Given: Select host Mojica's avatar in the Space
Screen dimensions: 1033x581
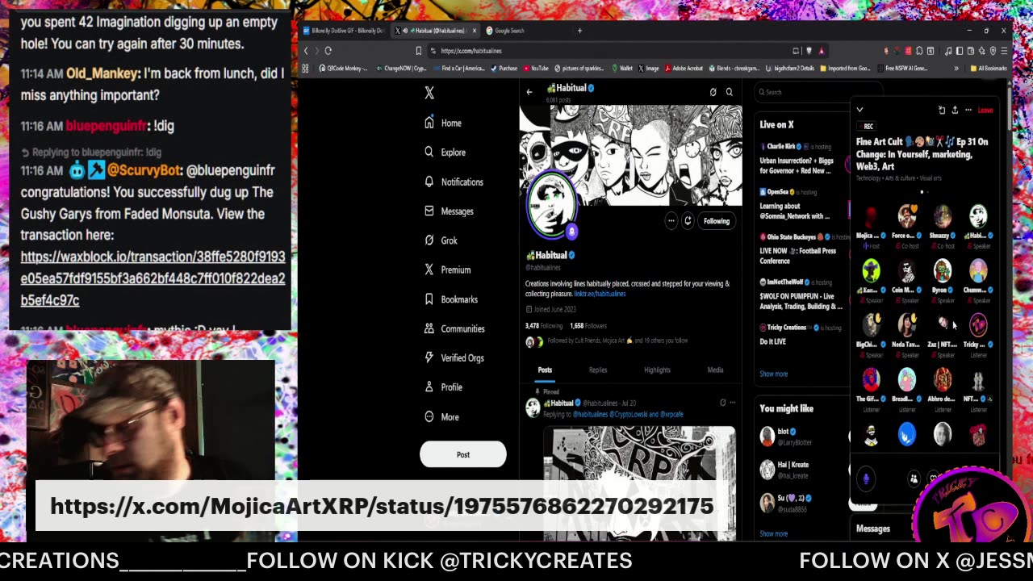Looking at the screenshot, I should pyautogui.click(x=871, y=215).
